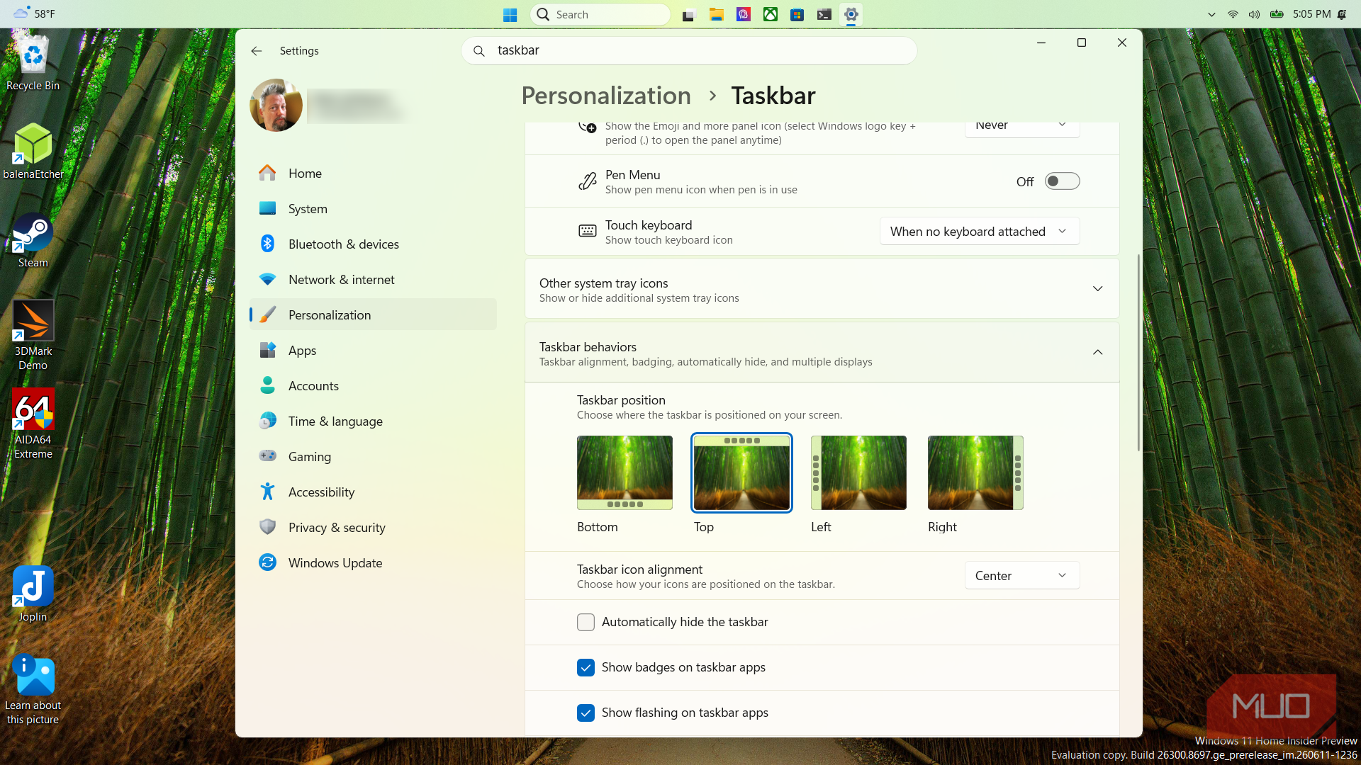
Task: Open Touch keyboard dropdown
Action: (980, 231)
